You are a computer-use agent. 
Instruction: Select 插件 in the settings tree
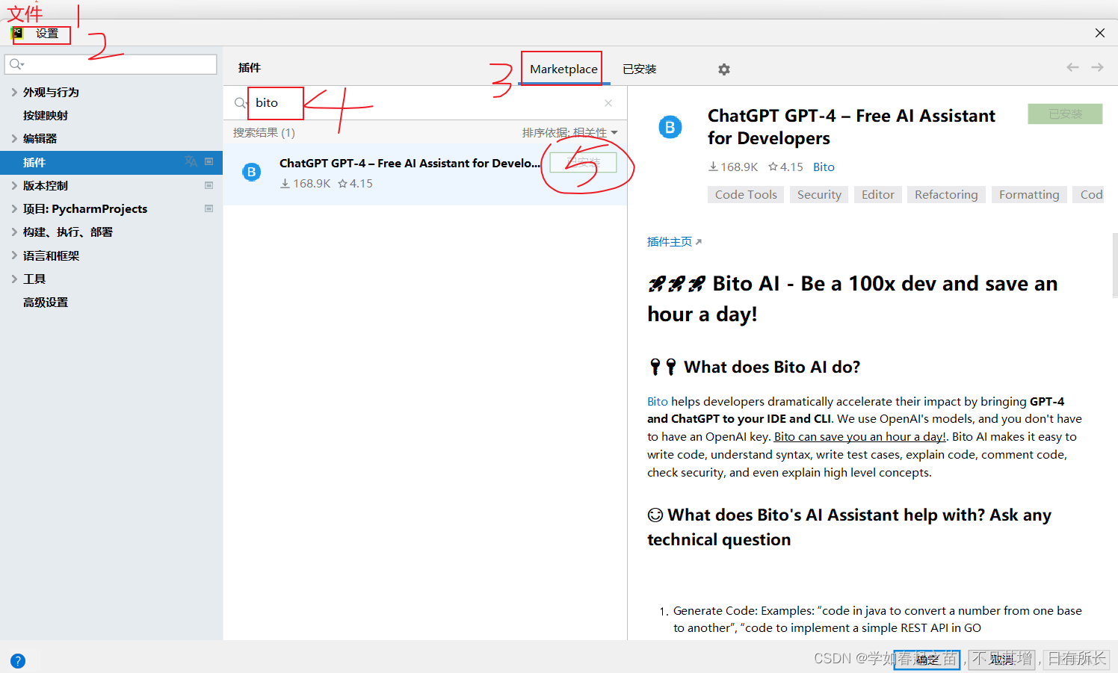pyautogui.click(x=111, y=162)
